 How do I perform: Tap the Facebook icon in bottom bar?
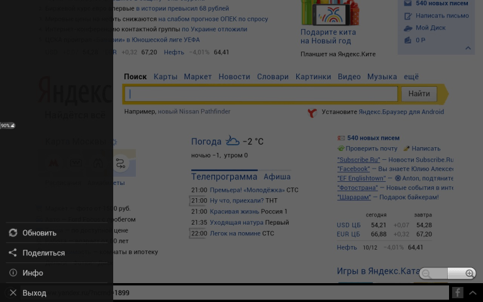tap(457, 293)
